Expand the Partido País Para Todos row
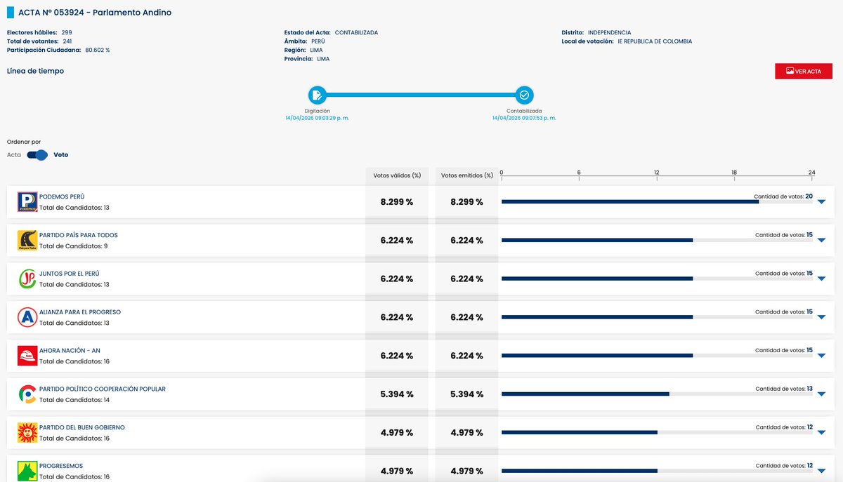This screenshot has height=482, width=843. click(821, 241)
